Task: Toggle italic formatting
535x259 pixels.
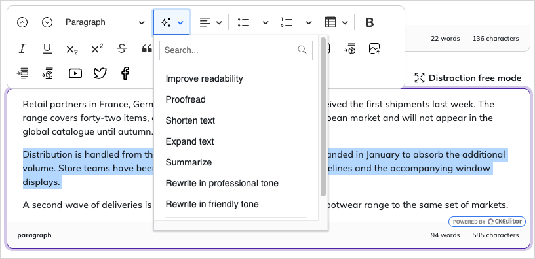Action: tap(22, 48)
